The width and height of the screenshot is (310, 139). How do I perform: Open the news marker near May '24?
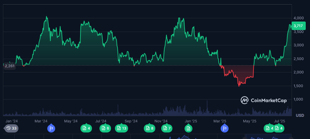pos(86,128)
